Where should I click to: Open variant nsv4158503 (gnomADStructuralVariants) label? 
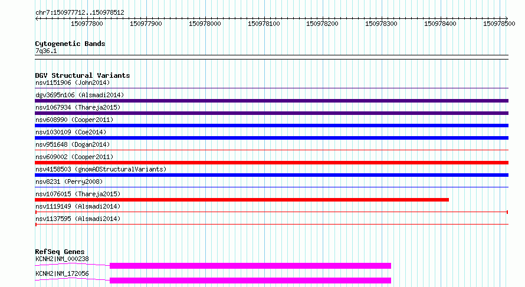tap(101, 169)
